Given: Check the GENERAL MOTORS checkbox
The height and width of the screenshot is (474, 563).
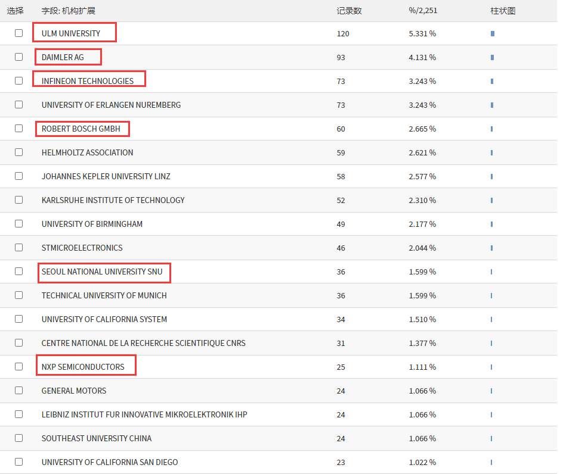Looking at the screenshot, I should [x=18, y=391].
